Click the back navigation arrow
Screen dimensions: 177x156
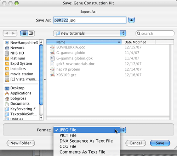coord(7,33)
